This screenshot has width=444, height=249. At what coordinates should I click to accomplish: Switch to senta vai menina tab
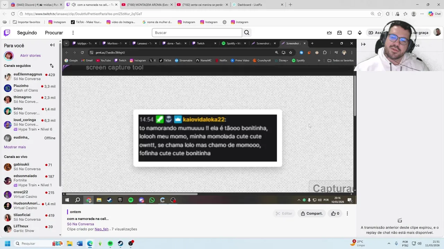click(202, 5)
